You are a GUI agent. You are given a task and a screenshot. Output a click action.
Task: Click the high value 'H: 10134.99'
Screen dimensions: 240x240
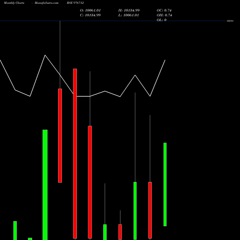coord(129,11)
